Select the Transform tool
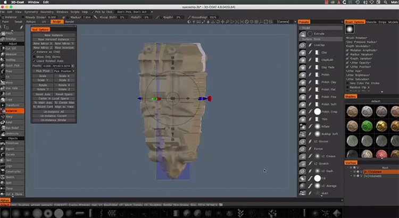This screenshot has height=218, width=399. point(12,105)
